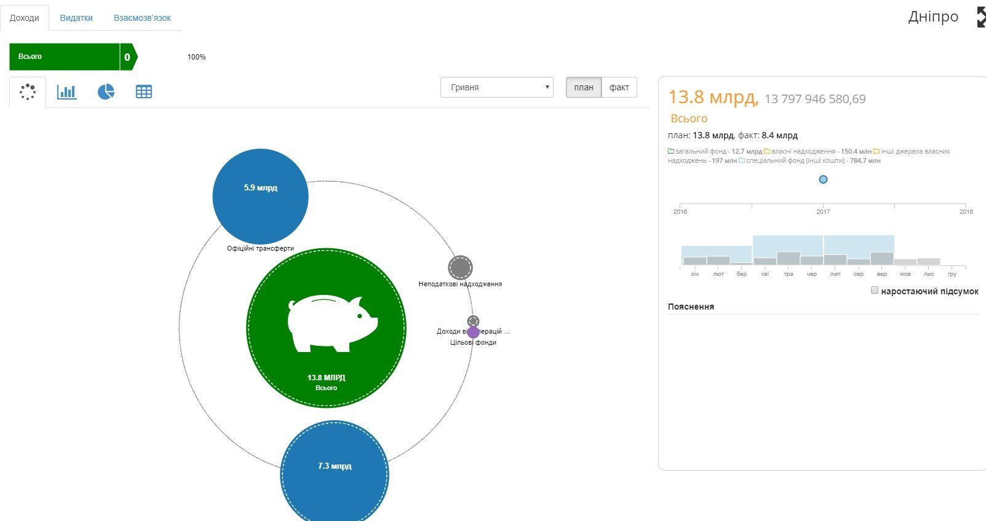This screenshot has height=521, width=986.
Task: Open the table view icon
Action: [144, 92]
